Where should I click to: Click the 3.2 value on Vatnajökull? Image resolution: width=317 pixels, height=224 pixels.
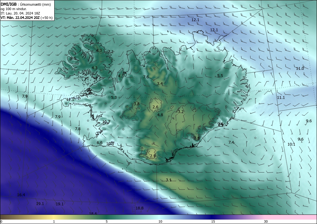coord(181,112)
